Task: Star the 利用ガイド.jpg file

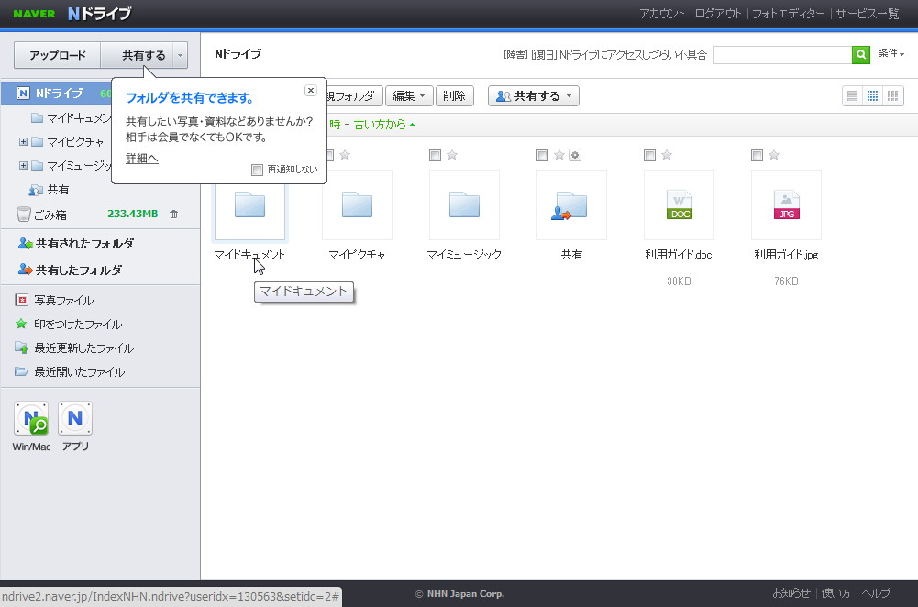Action: point(774,155)
